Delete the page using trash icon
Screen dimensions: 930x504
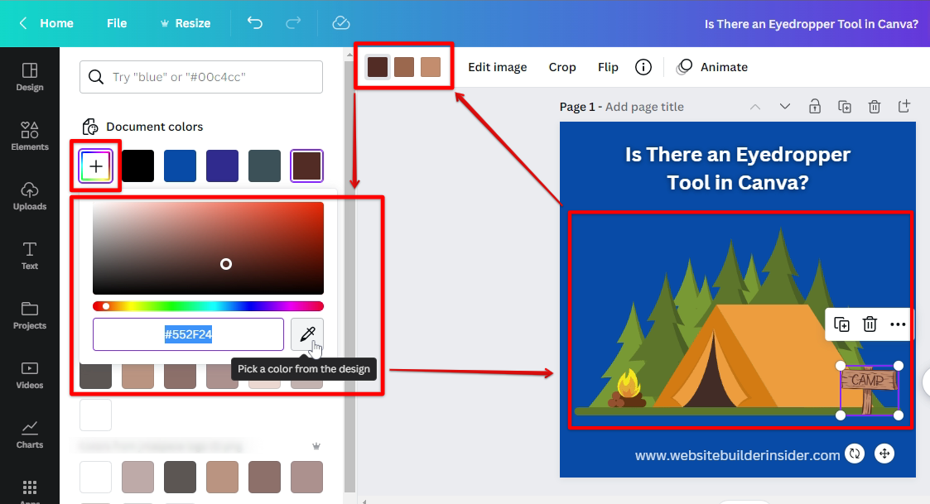(x=874, y=107)
